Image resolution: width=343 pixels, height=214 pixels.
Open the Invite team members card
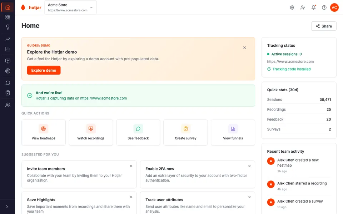79,174
